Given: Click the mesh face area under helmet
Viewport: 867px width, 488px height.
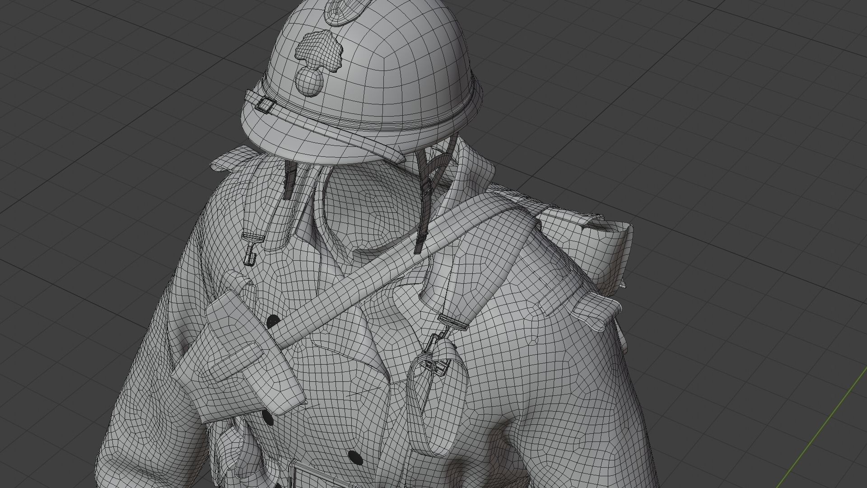Looking at the screenshot, I should pyautogui.click(x=370, y=203).
